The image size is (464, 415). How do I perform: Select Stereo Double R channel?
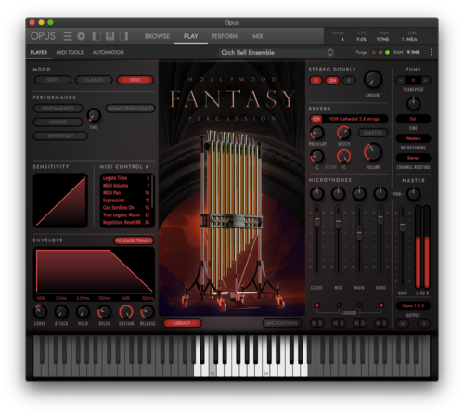point(349,81)
